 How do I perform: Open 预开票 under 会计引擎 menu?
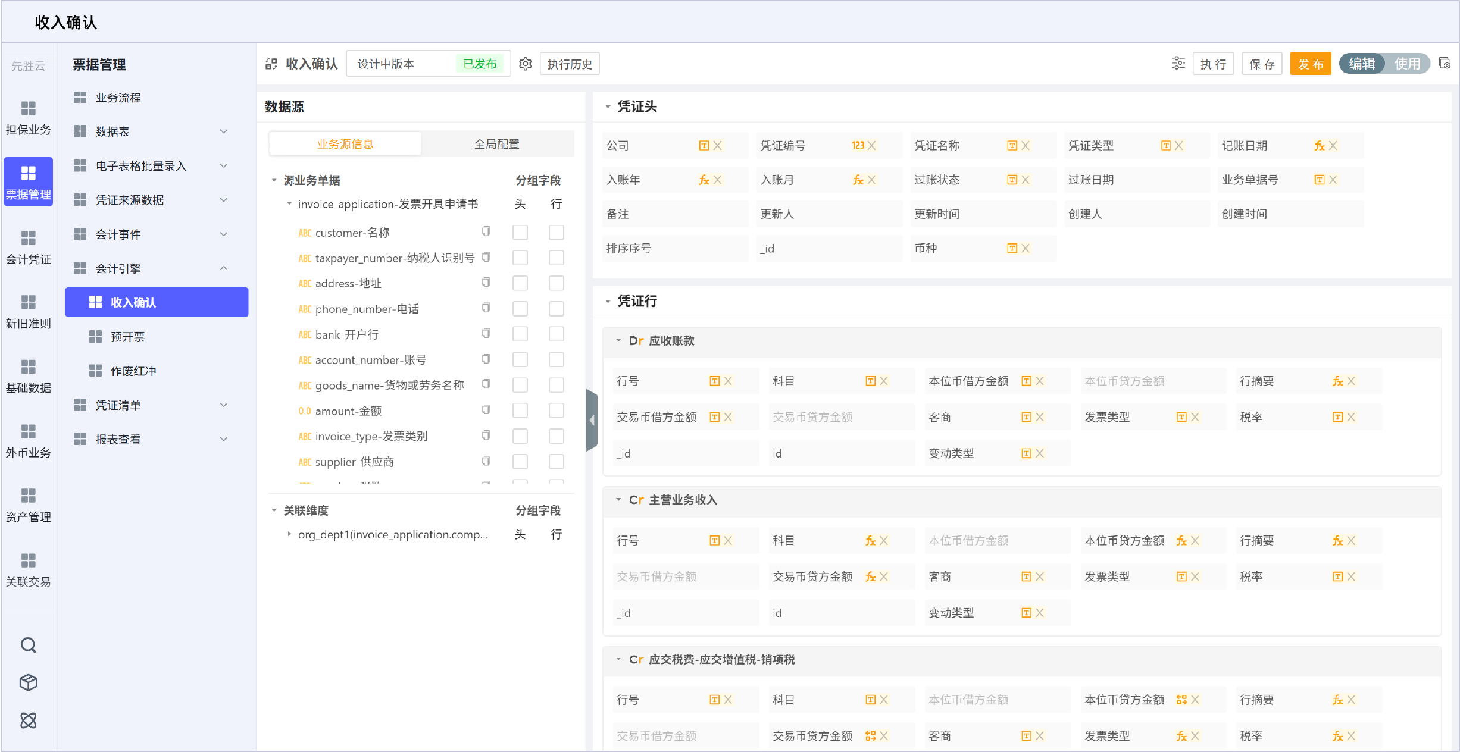pos(127,337)
